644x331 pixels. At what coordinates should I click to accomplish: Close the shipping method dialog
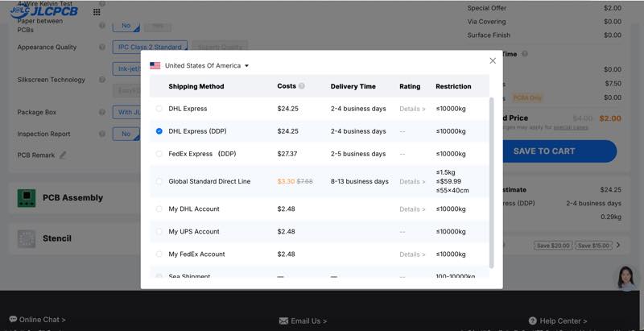pos(493,60)
